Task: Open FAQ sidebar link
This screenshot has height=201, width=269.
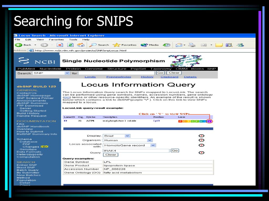Action: click(x=20, y=124)
